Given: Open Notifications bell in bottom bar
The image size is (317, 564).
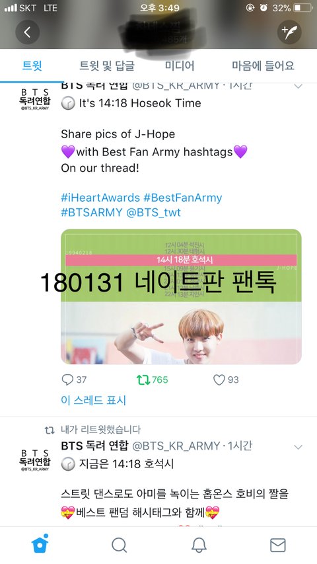Looking at the screenshot, I should tap(199, 545).
